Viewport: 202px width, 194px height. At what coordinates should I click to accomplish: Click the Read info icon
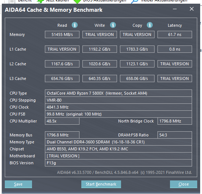[x=75, y=25]
